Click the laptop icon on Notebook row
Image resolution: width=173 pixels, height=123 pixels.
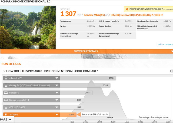pyautogui.click(x=6, y=93)
